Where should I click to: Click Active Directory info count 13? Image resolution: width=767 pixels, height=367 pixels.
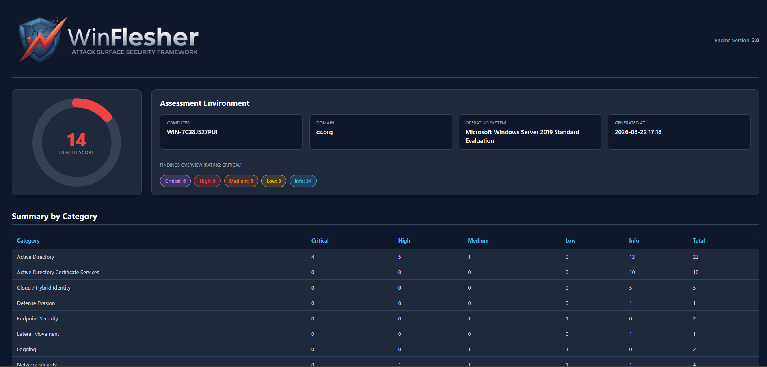[632, 257]
